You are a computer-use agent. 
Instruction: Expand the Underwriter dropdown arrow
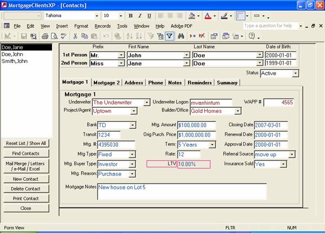click(147, 102)
